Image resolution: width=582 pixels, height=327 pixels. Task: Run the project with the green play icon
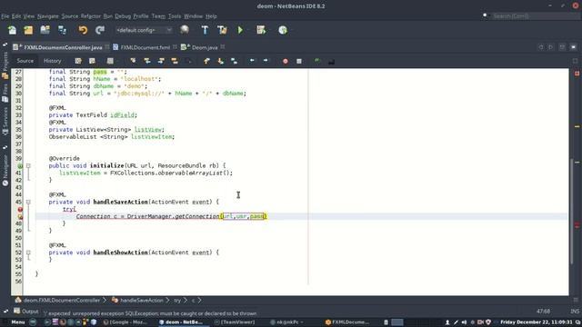[240, 30]
